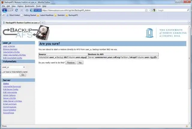192x129 pixels.
Task: Go to the Home page icon
Action: pyautogui.click(x=27, y=10)
